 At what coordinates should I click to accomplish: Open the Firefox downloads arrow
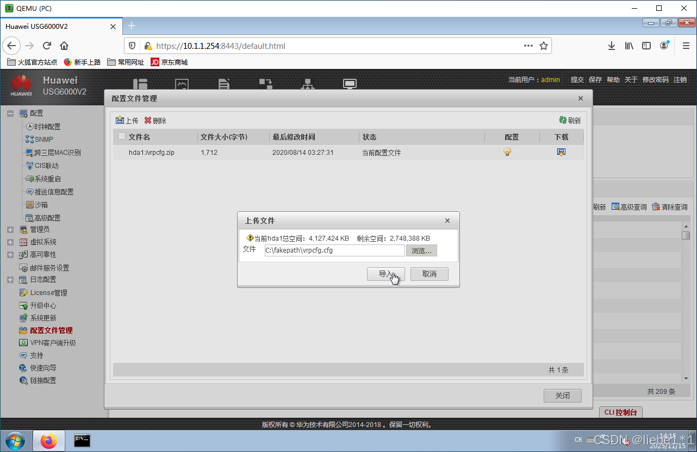tap(612, 46)
